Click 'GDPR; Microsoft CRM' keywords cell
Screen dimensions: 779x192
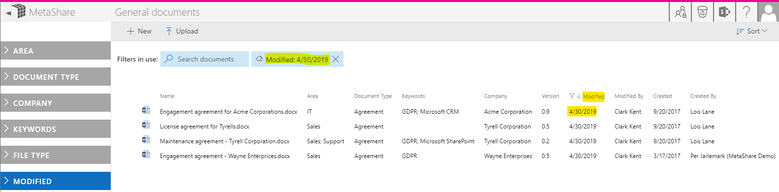430,112
